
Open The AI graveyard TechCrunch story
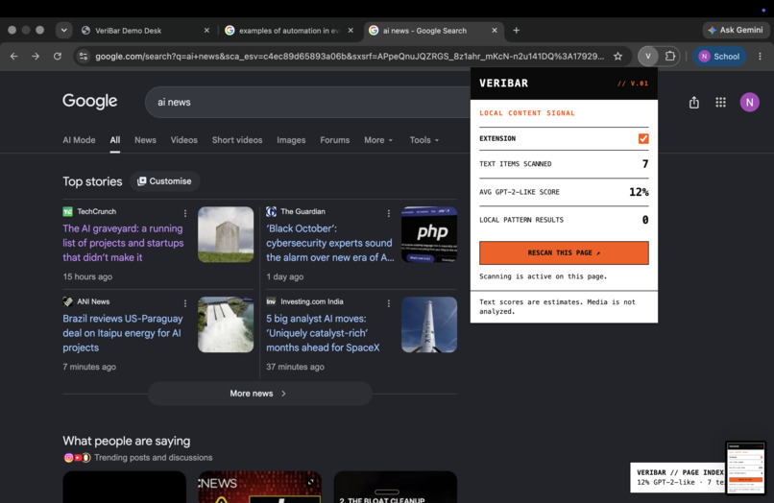coord(123,243)
